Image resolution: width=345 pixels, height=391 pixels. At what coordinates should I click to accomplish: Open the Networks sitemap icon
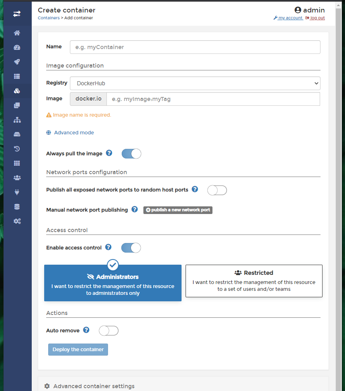coord(17,119)
